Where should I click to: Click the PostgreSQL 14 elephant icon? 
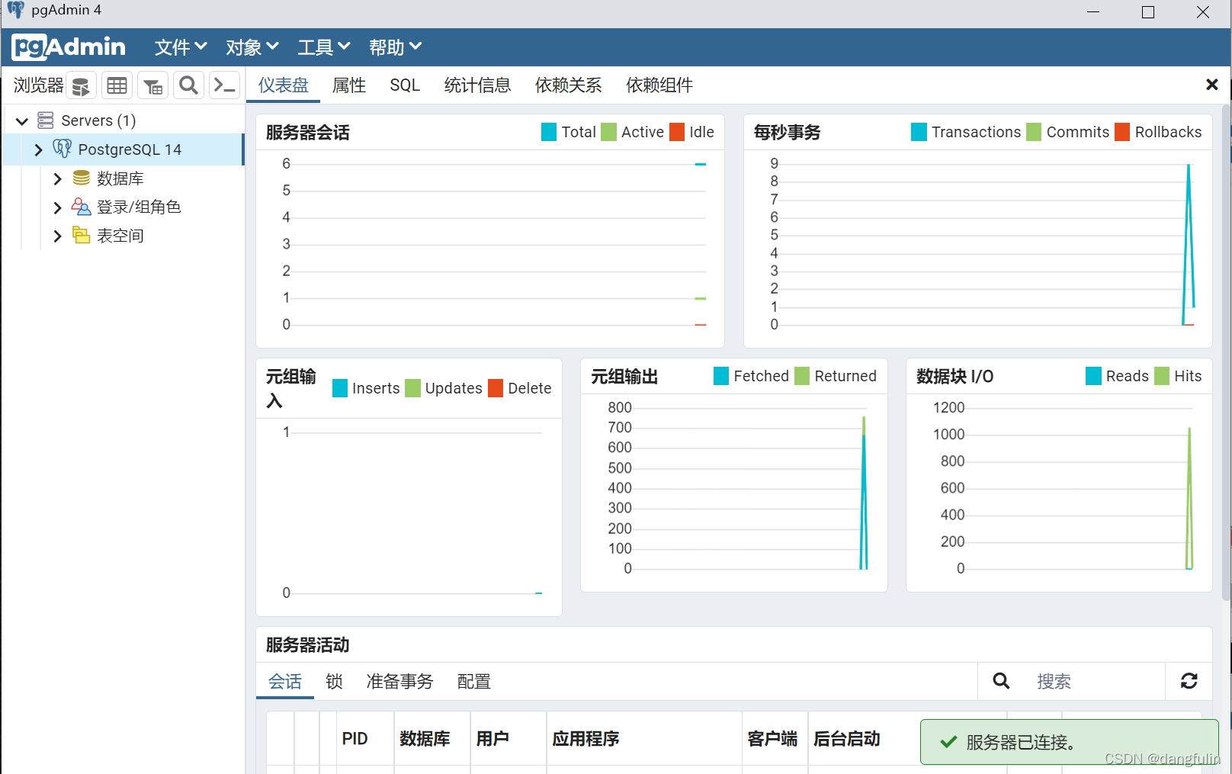(63, 149)
